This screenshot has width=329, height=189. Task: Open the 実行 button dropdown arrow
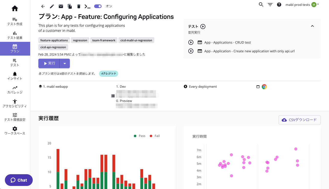65,63
